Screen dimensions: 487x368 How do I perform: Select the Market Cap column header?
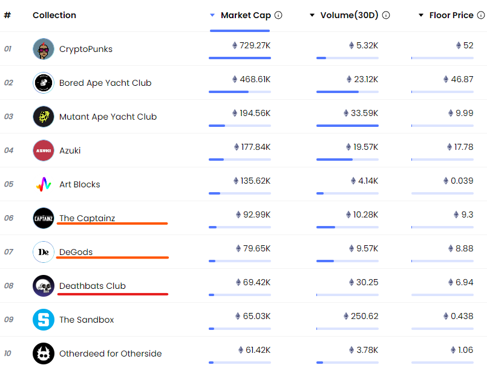(x=246, y=15)
